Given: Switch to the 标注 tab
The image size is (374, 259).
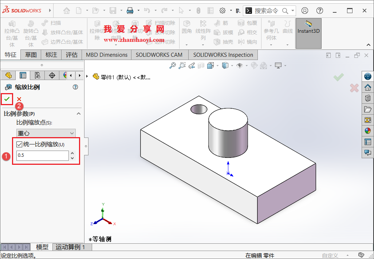Looking at the screenshot, I should (x=51, y=55).
